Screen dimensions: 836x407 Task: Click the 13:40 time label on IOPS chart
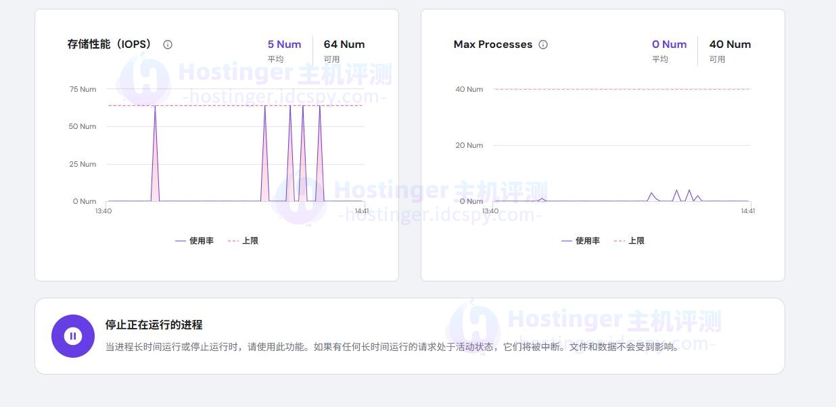(x=103, y=211)
